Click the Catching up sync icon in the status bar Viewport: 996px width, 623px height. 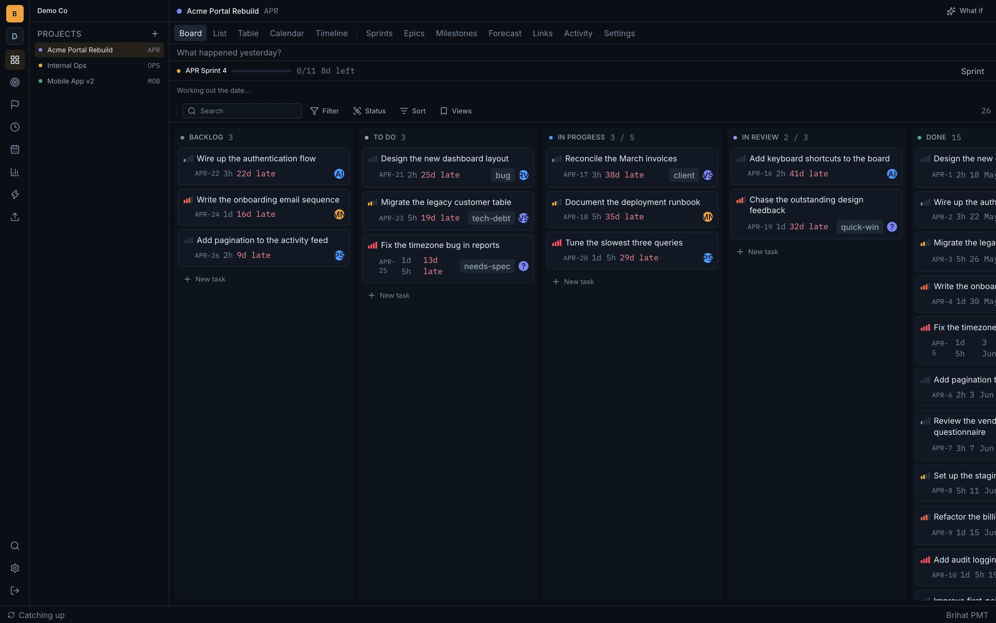[x=11, y=615]
